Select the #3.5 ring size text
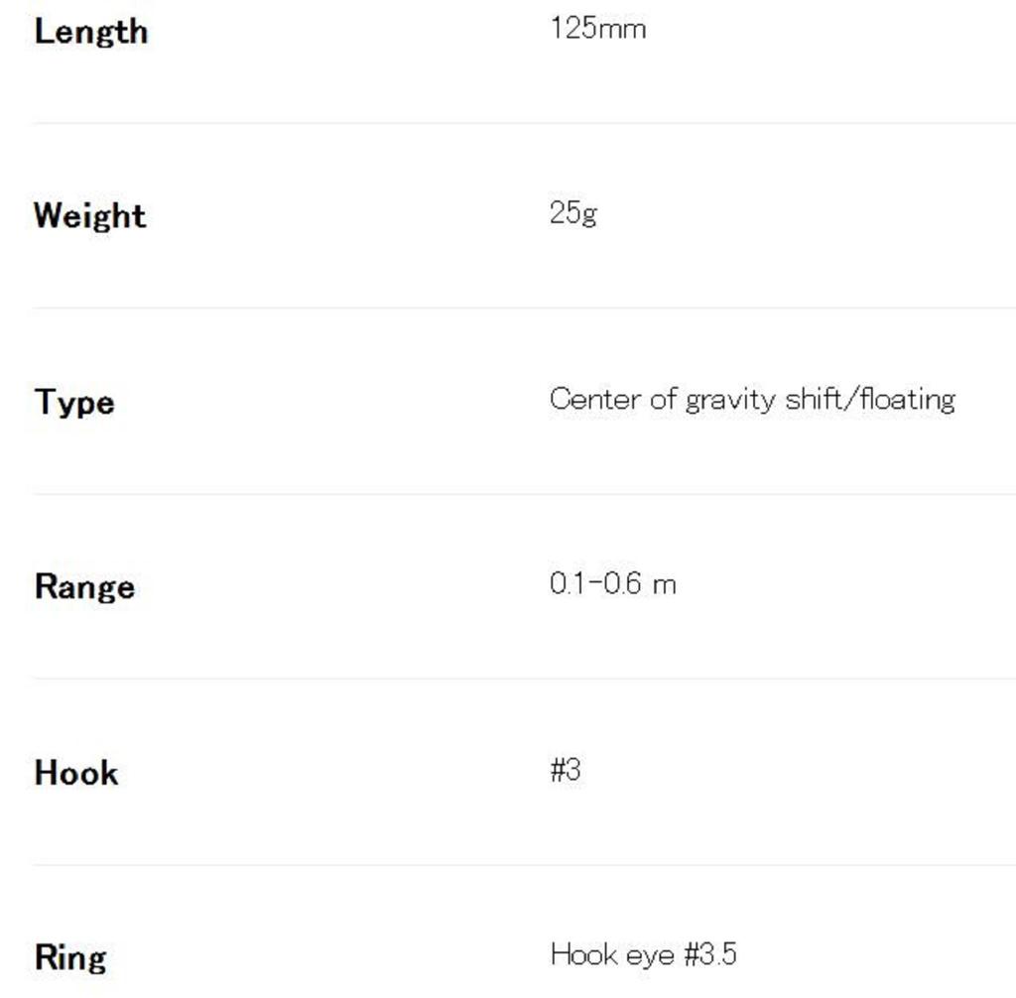Viewport: 1016px width, 998px height. tap(710, 954)
